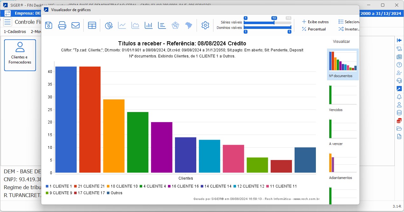Click the Séries visíveis slider handle
Viewport: 404px width, 212px height.
[x=274, y=23]
